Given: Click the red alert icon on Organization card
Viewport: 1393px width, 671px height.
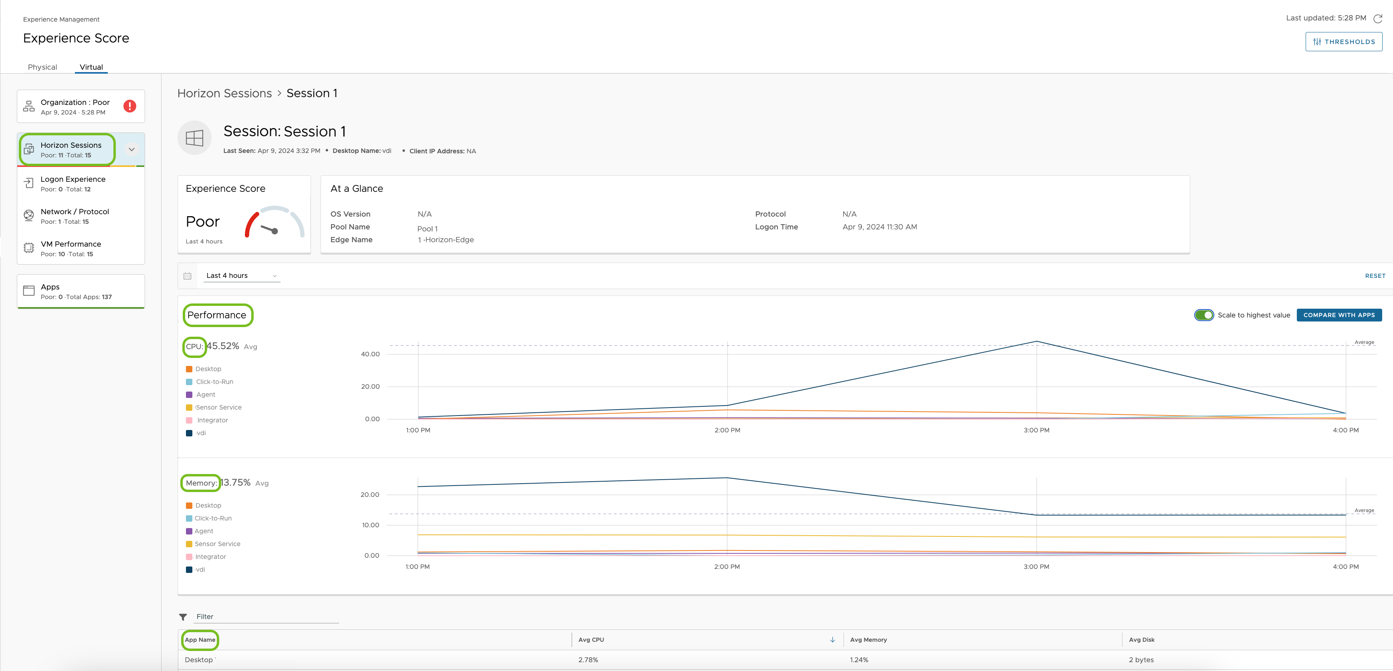Looking at the screenshot, I should pyautogui.click(x=130, y=106).
